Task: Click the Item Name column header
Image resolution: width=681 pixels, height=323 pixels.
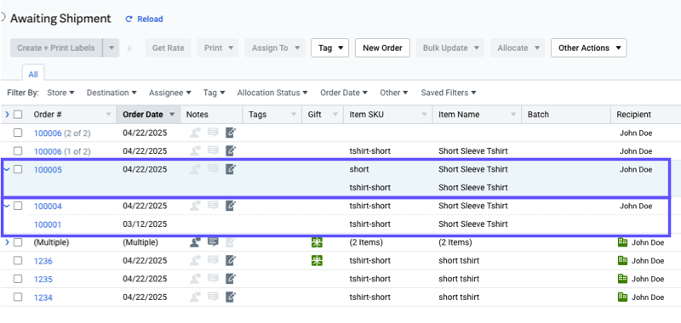Action: [477, 115]
